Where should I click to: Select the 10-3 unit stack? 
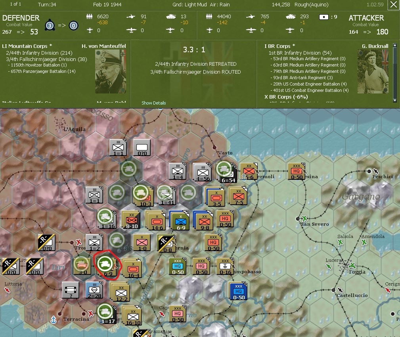[145, 198]
